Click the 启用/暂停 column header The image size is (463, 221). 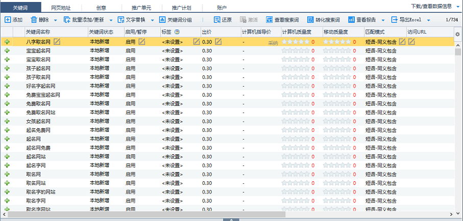point(142,32)
